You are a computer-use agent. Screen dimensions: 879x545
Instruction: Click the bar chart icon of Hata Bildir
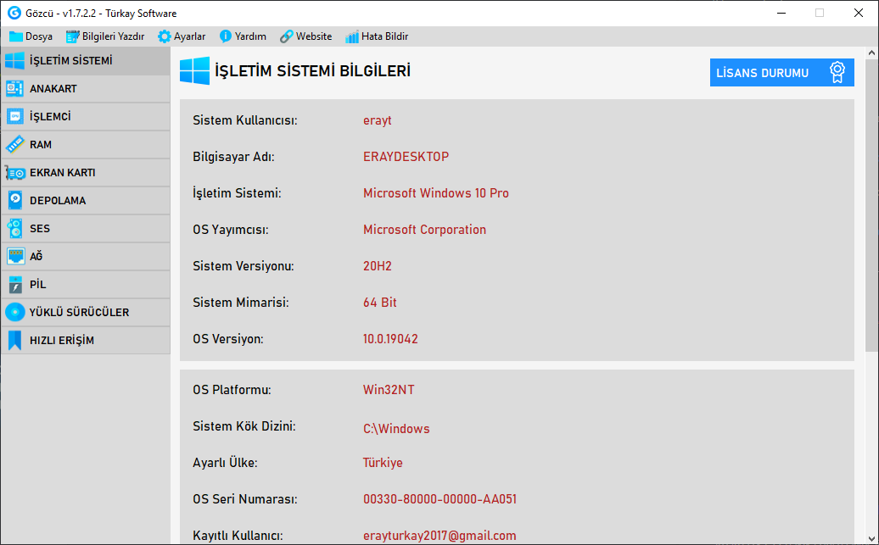click(352, 36)
